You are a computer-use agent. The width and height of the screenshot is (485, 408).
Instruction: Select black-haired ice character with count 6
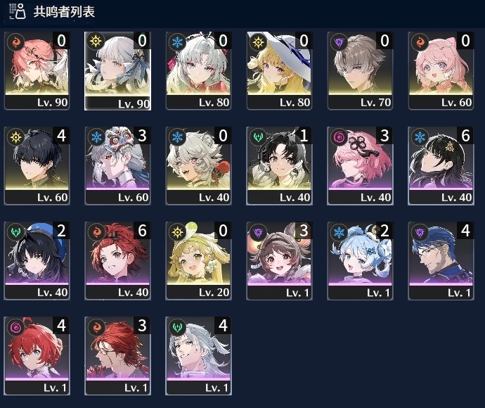[x=441, y=165]
